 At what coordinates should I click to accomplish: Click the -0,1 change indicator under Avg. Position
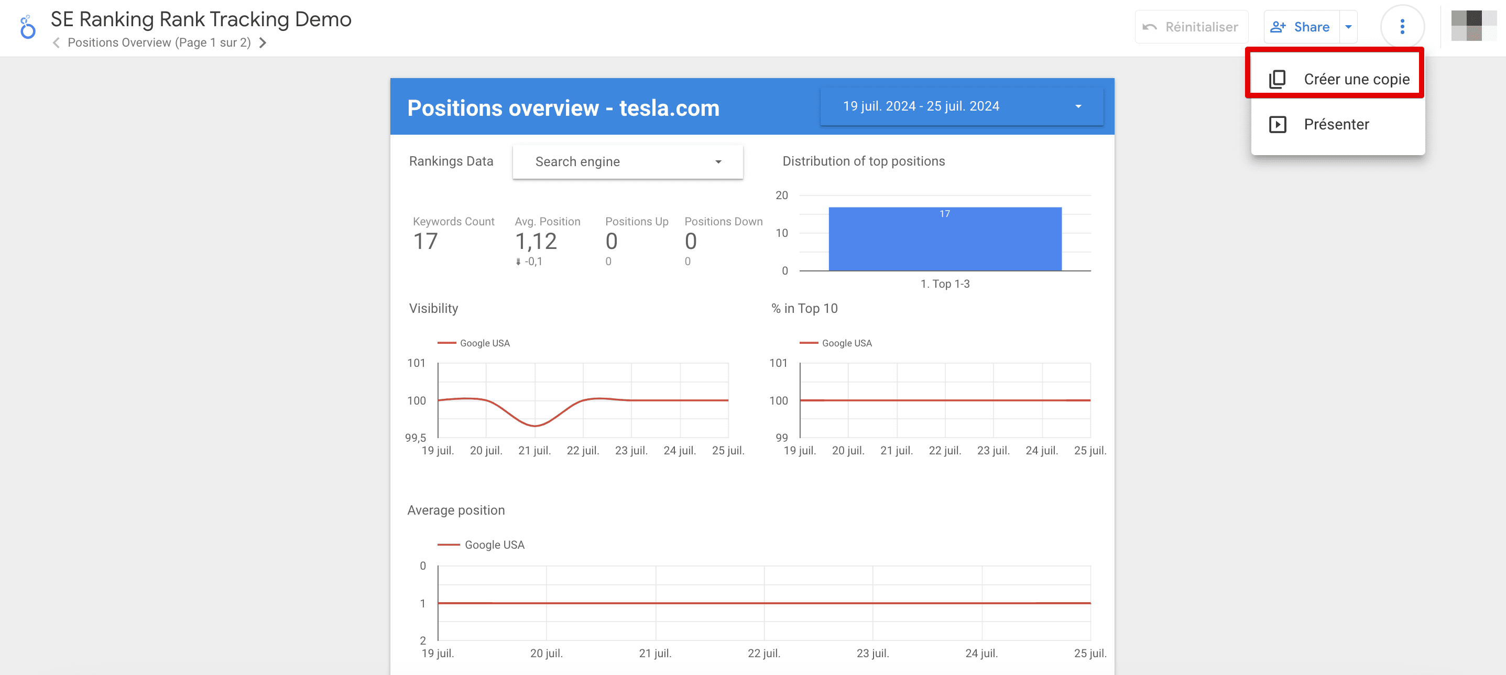530,262
